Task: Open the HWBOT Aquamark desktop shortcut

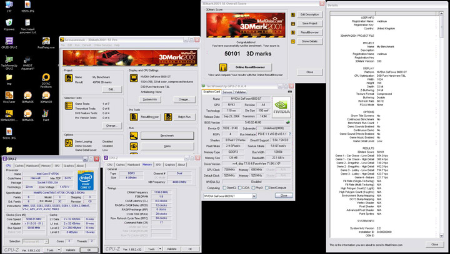Action: tap(27, 60)
